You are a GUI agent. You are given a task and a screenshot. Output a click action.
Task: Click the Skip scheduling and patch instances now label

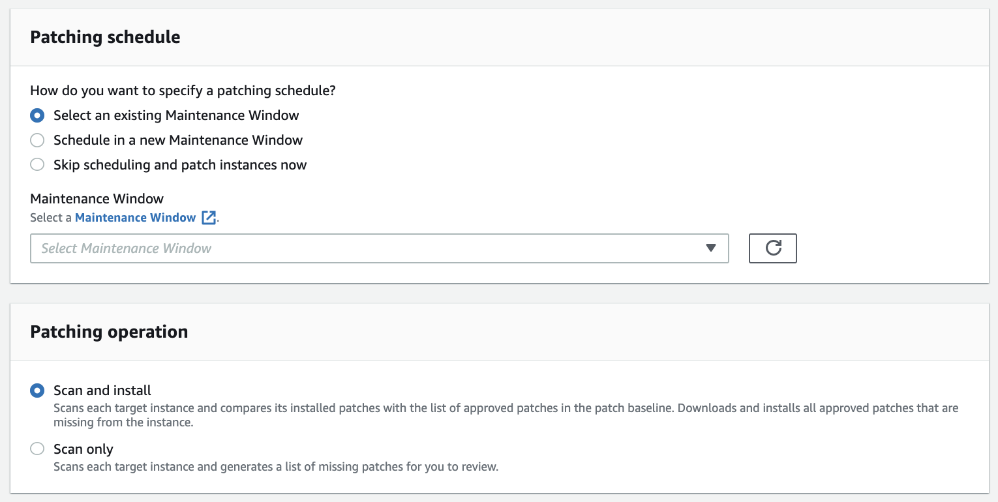(180, 165)
